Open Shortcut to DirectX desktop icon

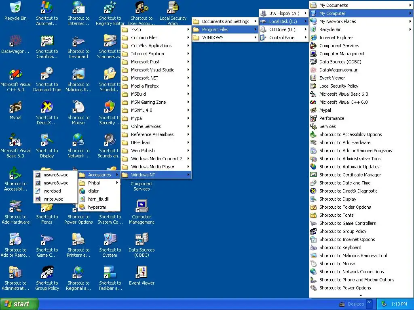pyautogui.click(x=47, y=113)
